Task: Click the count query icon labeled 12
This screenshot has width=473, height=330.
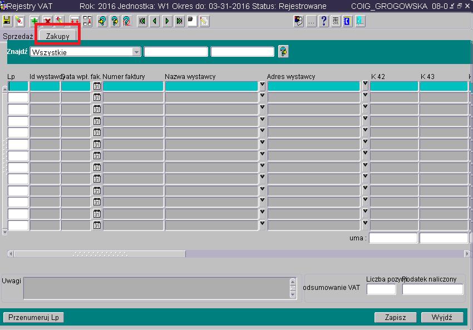Action: pyautogui.click(x=127, y=21)
